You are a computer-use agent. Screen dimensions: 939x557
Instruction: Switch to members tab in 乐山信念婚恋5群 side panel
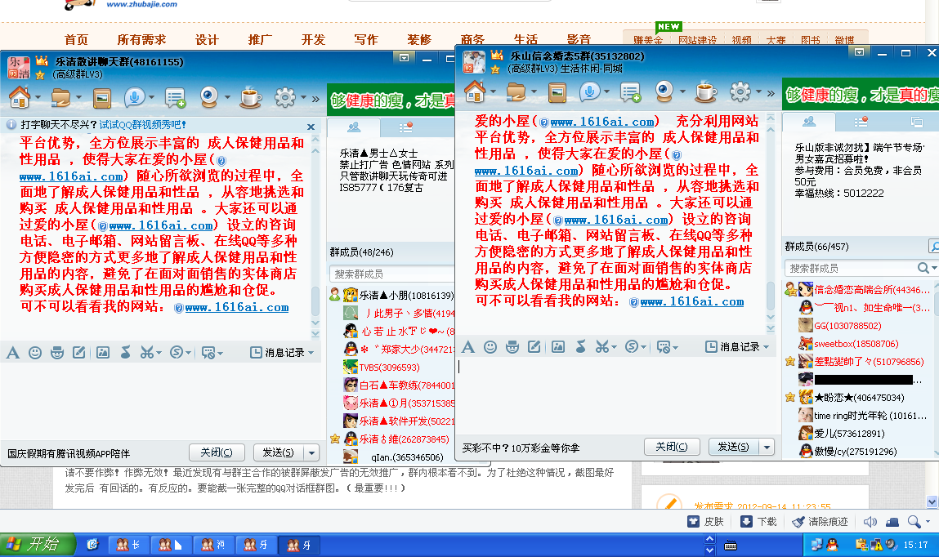(x=809, y=122)
